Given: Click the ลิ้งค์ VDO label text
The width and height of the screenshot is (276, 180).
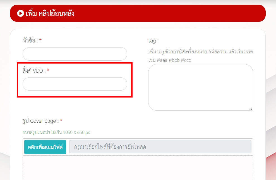Looking at the screenshot, I should click(x=34, y=71).
